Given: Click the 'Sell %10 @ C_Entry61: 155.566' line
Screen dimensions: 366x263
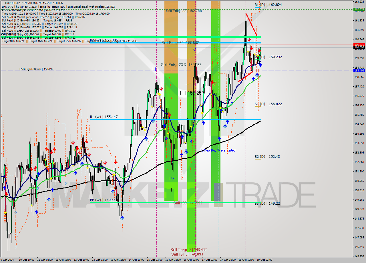Looking at the screenshot, I should (x=39, y=24).
